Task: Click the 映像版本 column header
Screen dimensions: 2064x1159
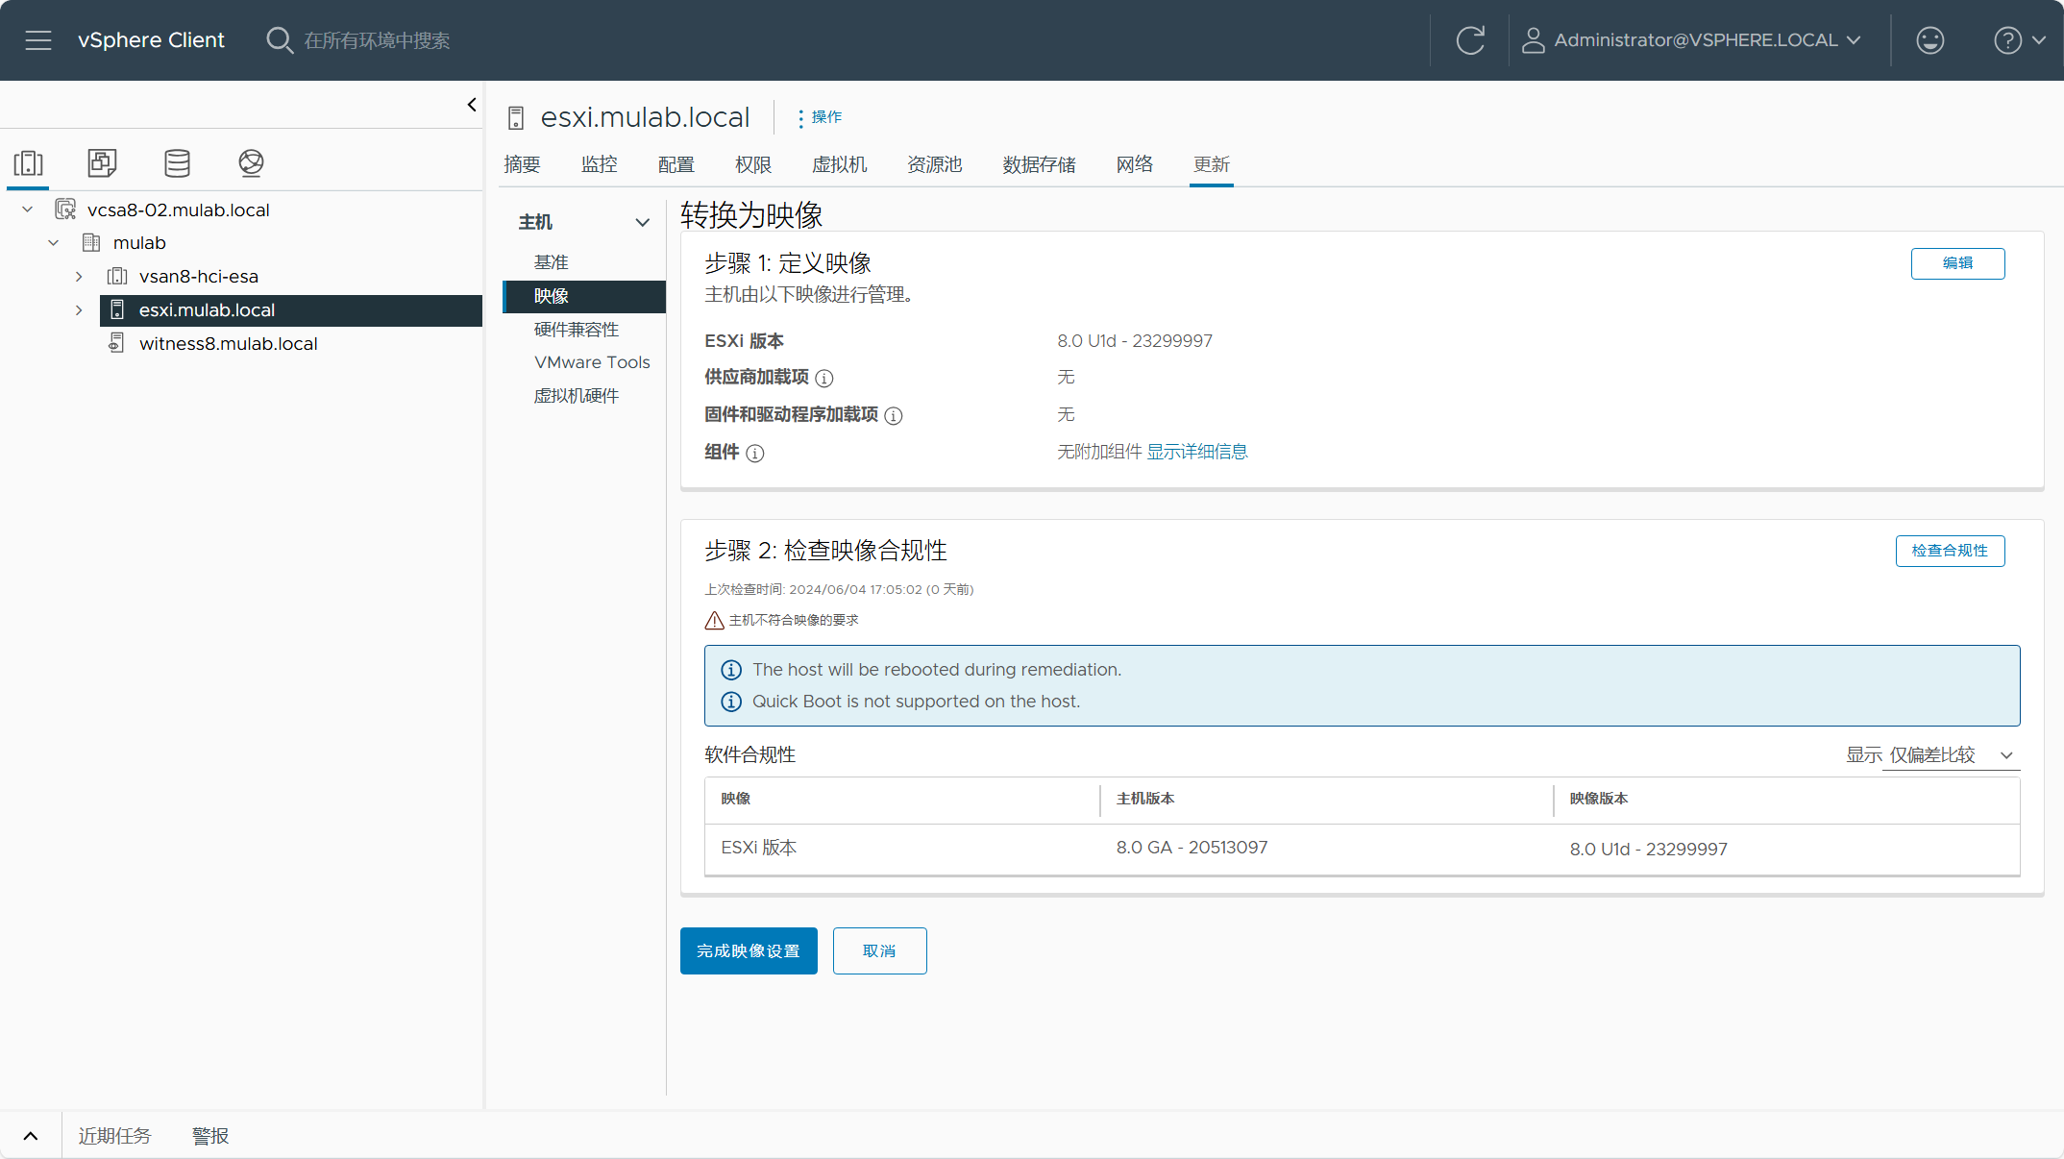Action: tap(1599, 799)
